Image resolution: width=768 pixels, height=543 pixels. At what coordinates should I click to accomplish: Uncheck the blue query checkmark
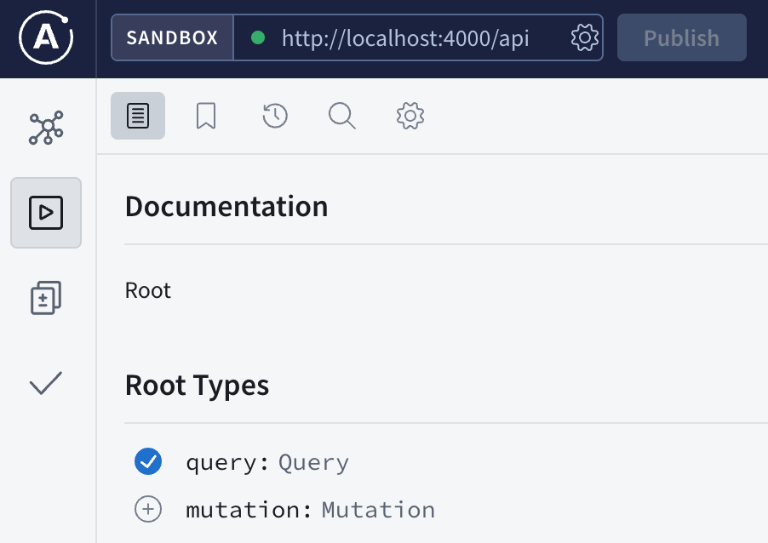coord(148,462)
